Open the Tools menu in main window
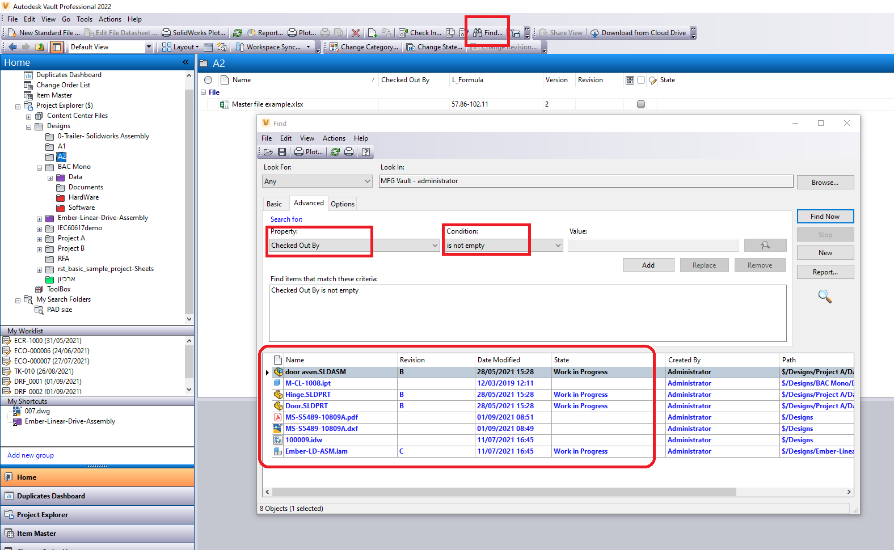Screen dimensions: 894x550 (x=85, y=19)
